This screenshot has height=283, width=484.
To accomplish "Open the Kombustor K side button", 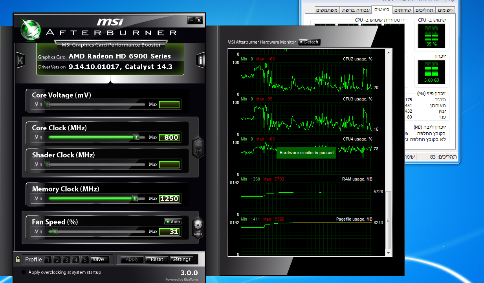I will tap(20, 60).
